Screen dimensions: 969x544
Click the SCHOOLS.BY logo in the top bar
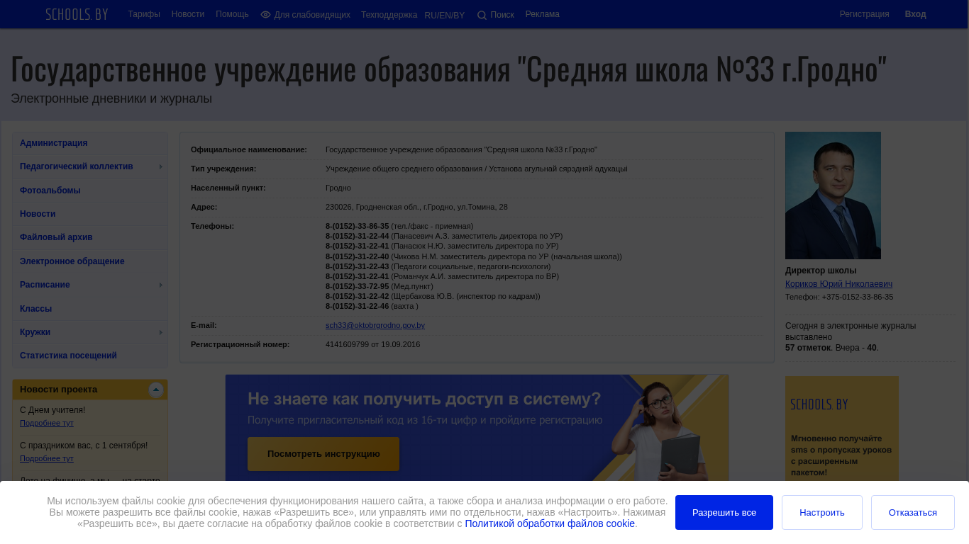(77, 14)
